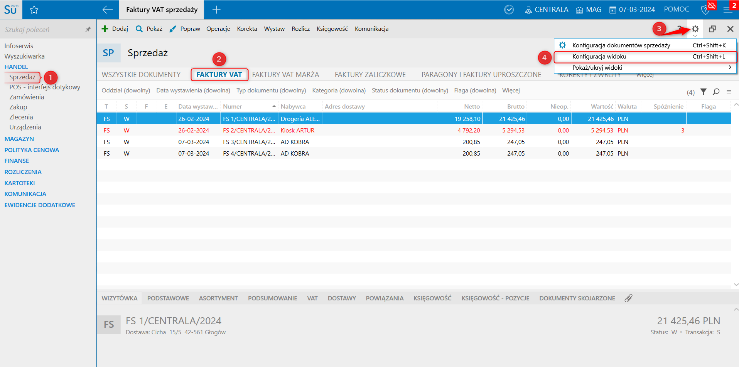Screen dimensions: 739x367
Task: Open Data wystawienia (dowolna) filter
Action: click(193, 90)
